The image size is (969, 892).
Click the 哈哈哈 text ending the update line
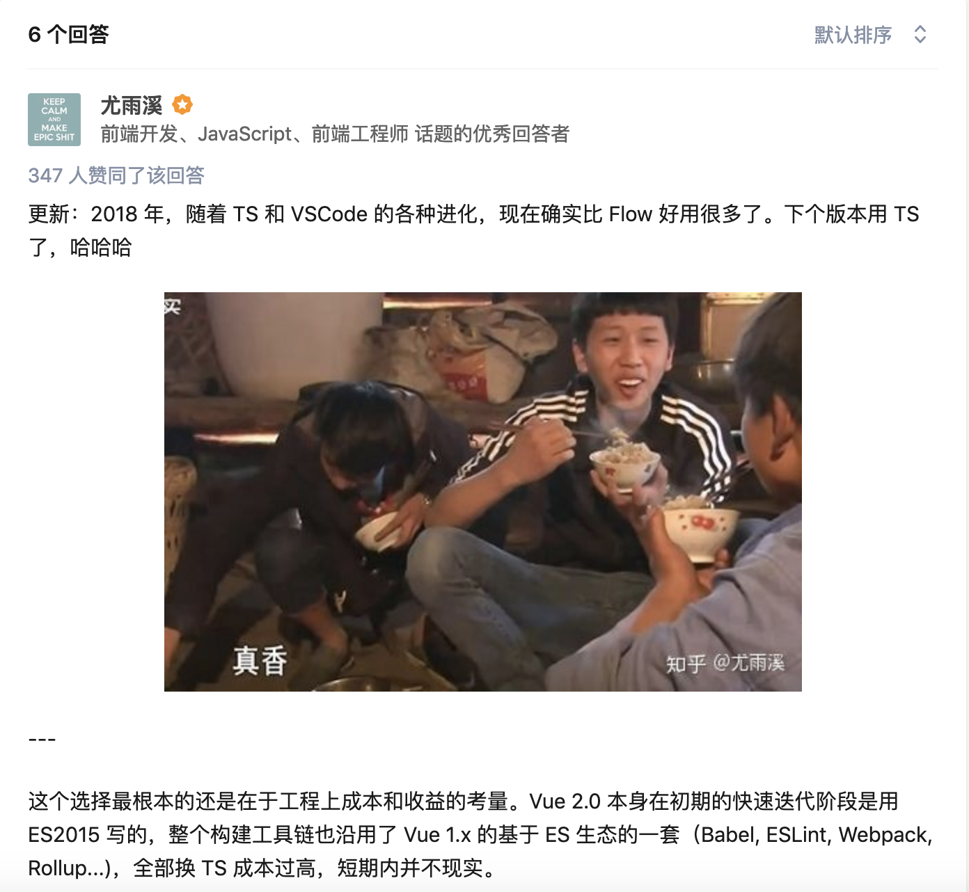pyautogui.click(x=101, y=248)
